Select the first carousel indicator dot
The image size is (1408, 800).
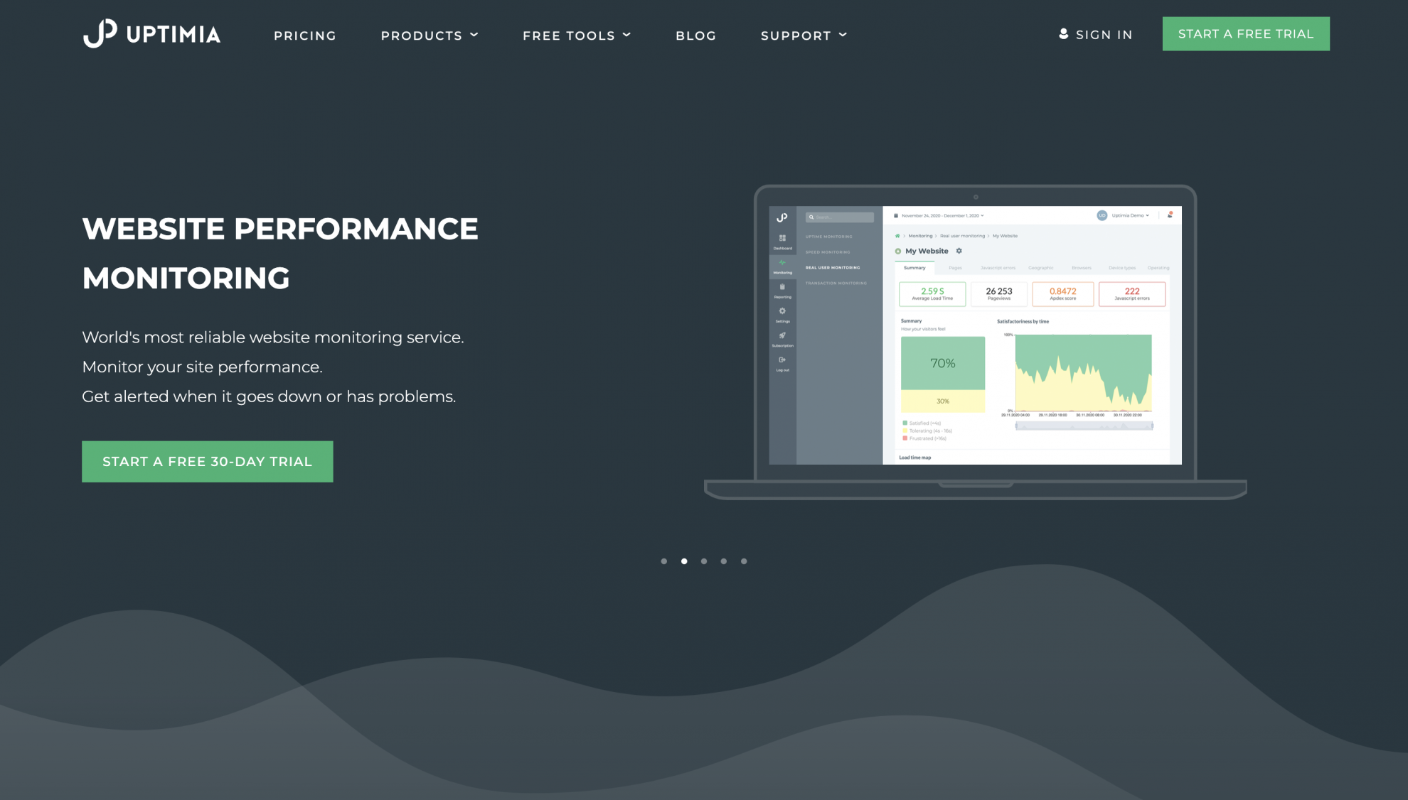pyautogui.click(x=664, y=561)
